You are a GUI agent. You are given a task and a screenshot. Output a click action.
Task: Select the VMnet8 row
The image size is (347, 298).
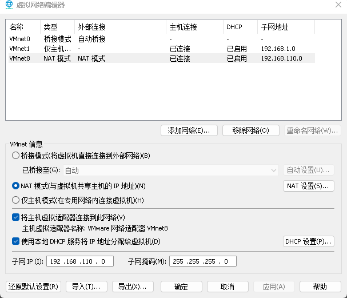pyautogui.click(x=162, y=58)
